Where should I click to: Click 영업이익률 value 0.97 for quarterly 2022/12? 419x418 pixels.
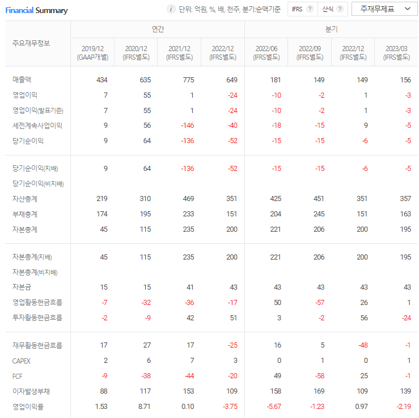click(362, 406)
